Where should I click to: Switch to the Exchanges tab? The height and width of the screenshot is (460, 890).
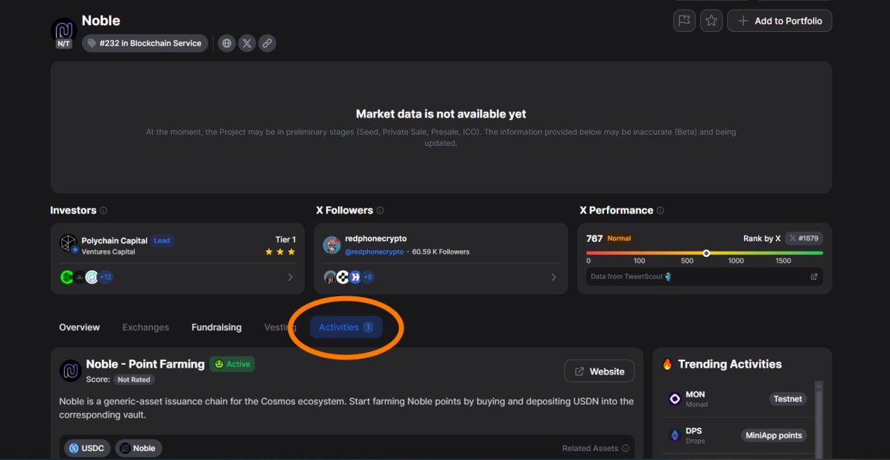point(146,327)
